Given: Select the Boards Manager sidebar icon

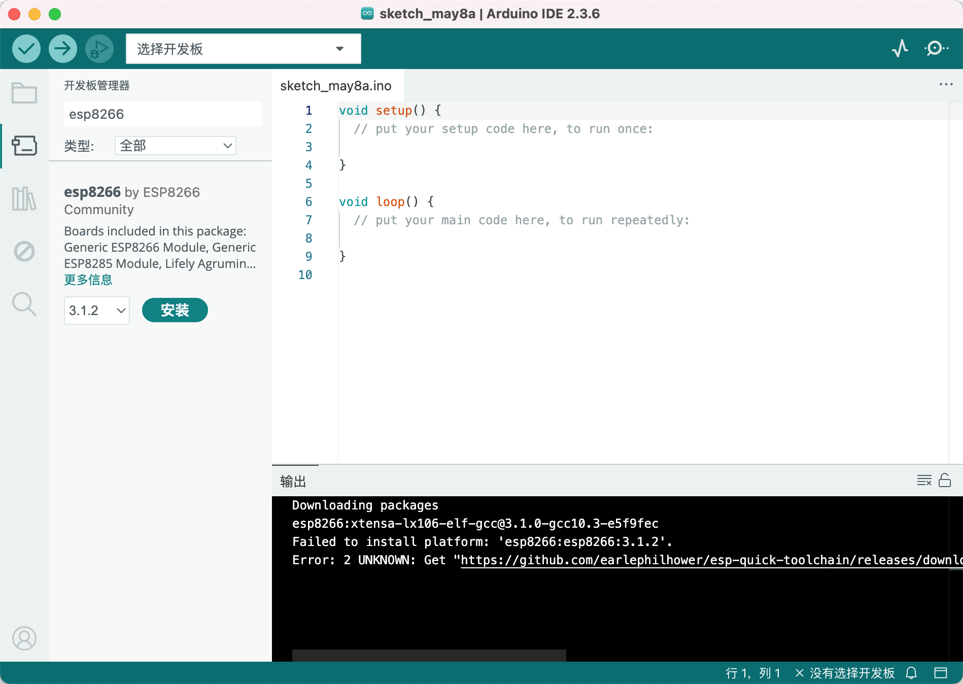Looking at the screenshot, I should click(x=24, y=146).
